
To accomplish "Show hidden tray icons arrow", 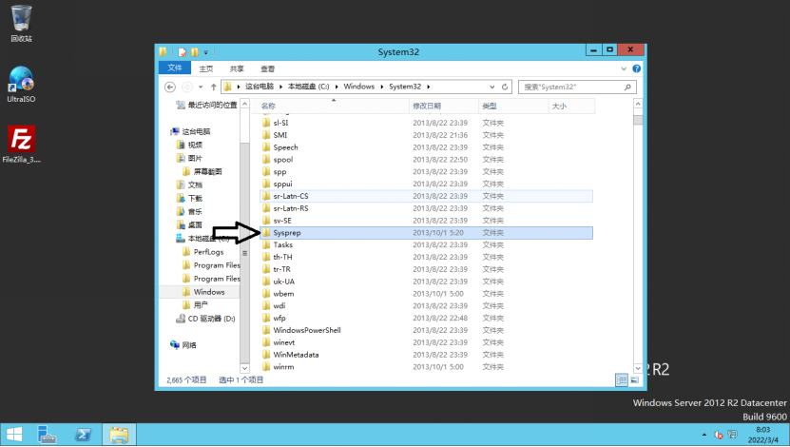I will point(703,435).
